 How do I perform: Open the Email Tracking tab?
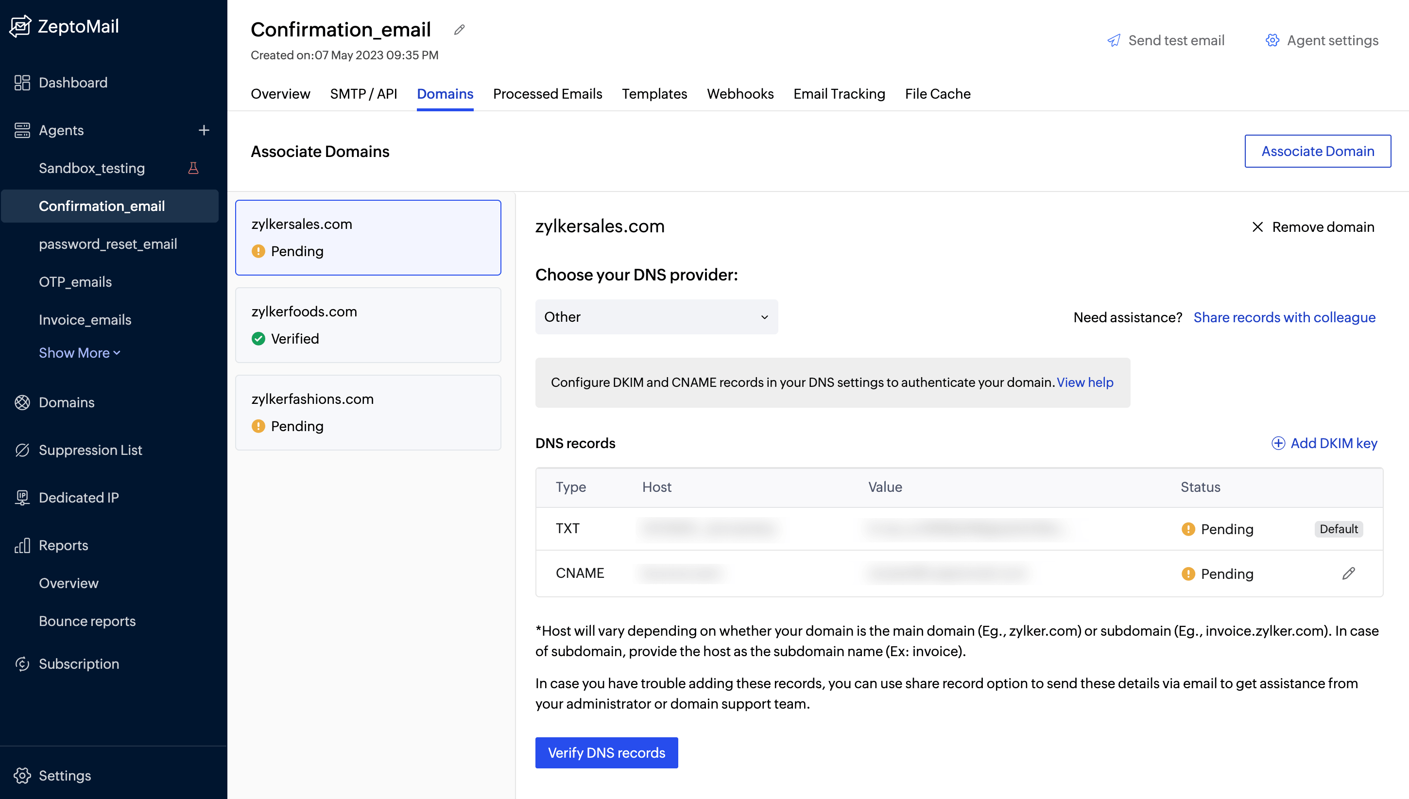(839, 94)
